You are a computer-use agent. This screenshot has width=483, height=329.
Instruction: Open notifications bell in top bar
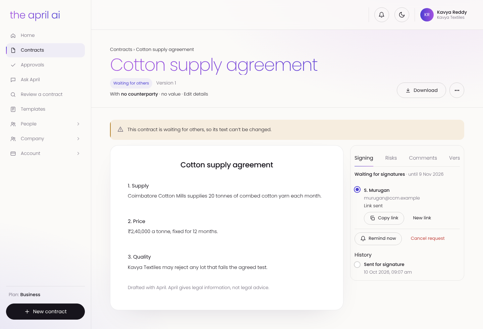point(382,15)
